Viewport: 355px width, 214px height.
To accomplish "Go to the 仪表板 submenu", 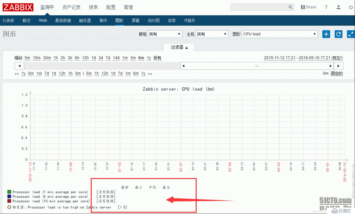I will click(x=9, y=21).
